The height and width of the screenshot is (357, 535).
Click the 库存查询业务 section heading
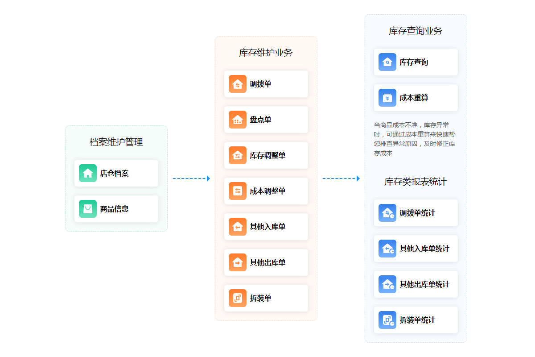coord(416,31)
